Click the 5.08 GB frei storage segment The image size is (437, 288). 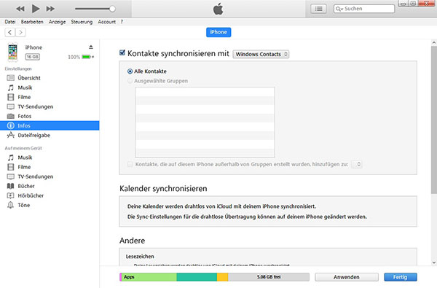(x=269, y=277)
